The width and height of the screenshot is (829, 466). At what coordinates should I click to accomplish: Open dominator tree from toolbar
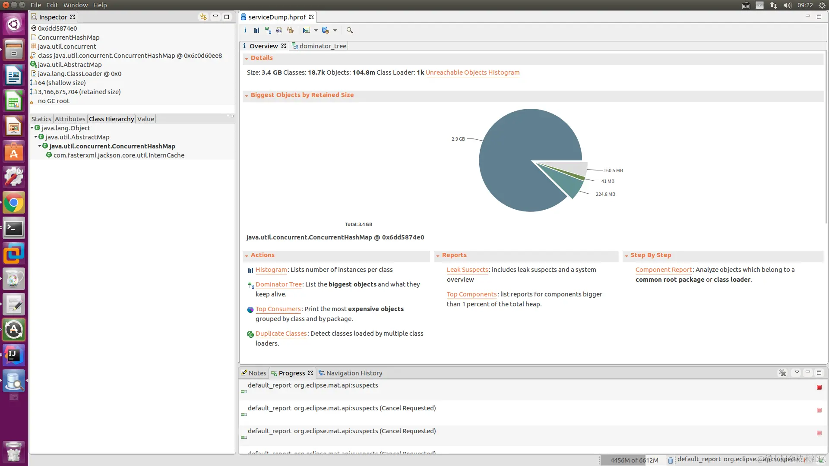click(x=268, y=30)
